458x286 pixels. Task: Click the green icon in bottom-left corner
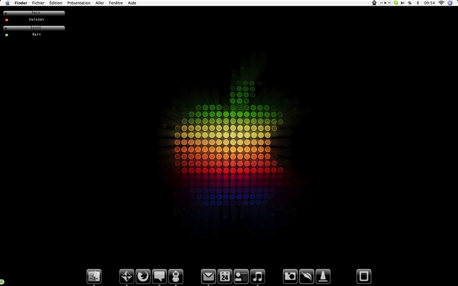(x=2, y=282)
